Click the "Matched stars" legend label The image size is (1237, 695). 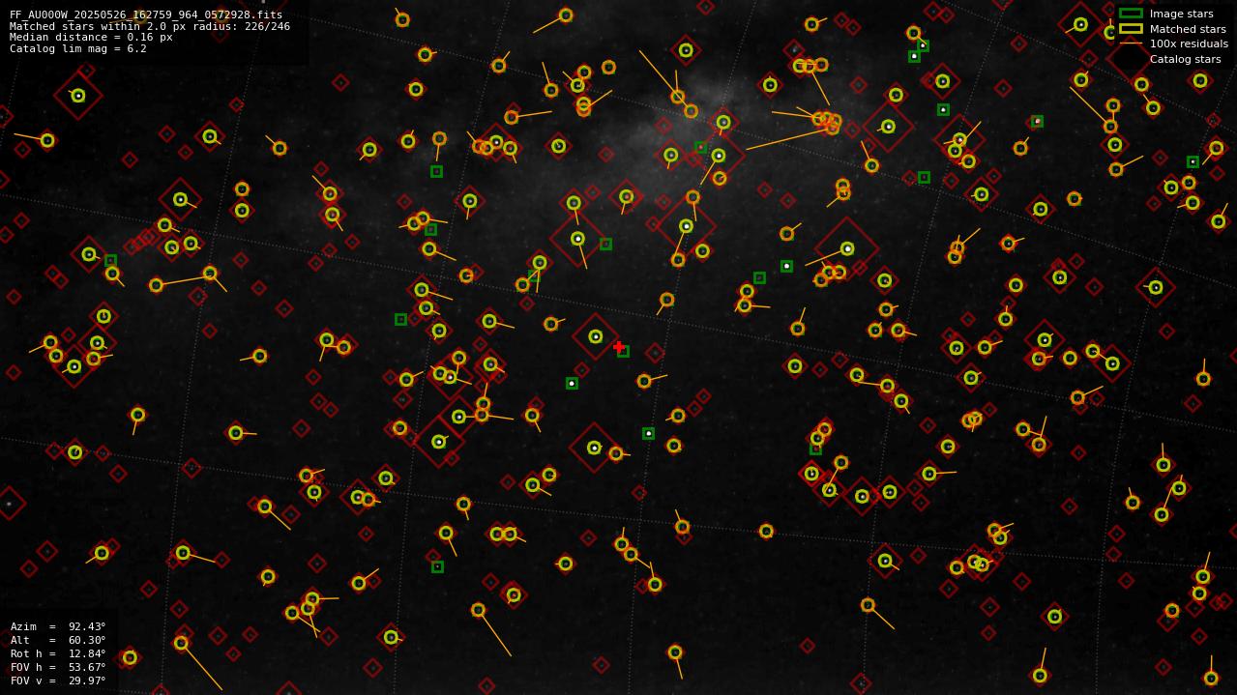point(1188,29)
